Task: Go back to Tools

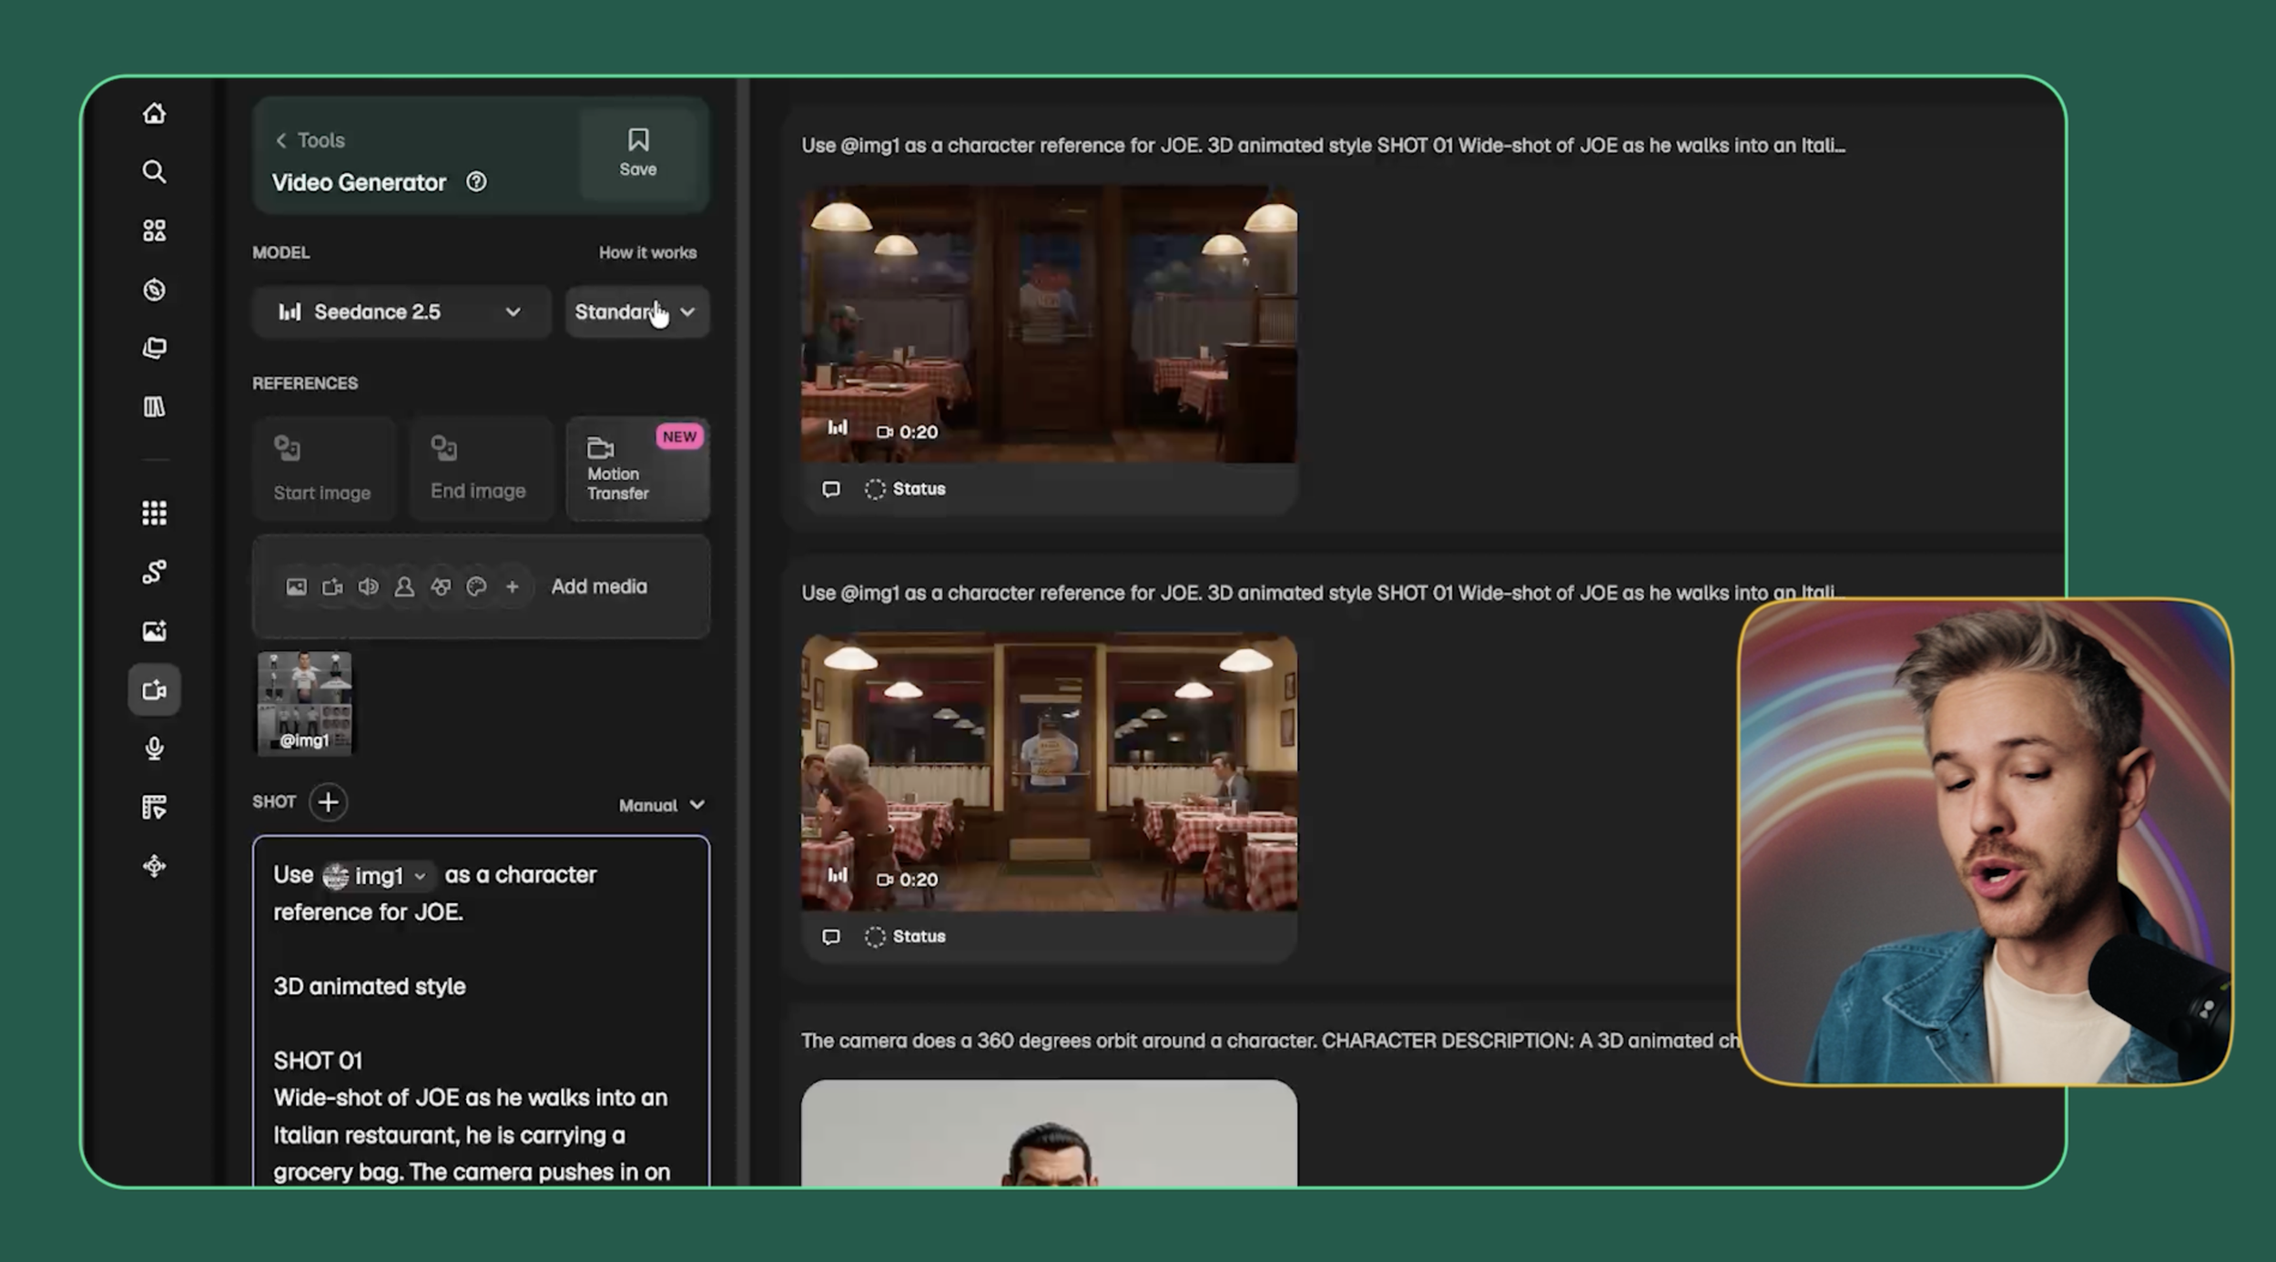Action: (x=310, y=140)
